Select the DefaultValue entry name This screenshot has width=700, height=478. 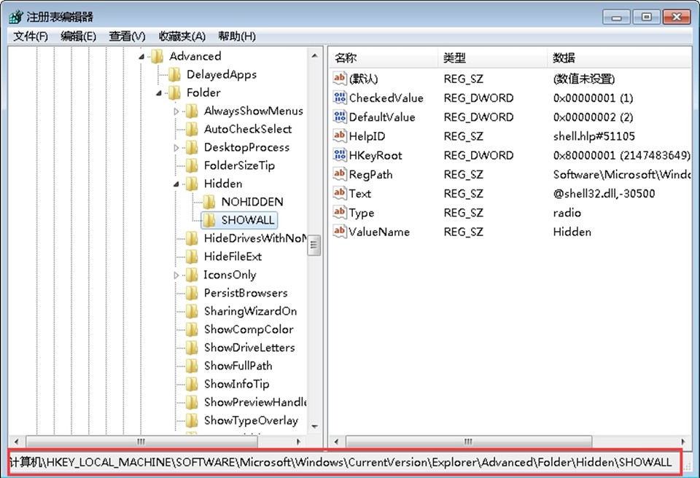pos(381,117)
